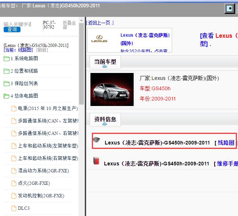Click document icon beside 点火(2GR-FXE)
238x216 pixels.
[x=14, y=183]
